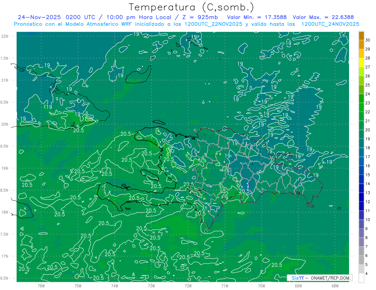Click the 20N latitude axis label
The width and height of the screenshot is (376, 290).
coord(5,125)
